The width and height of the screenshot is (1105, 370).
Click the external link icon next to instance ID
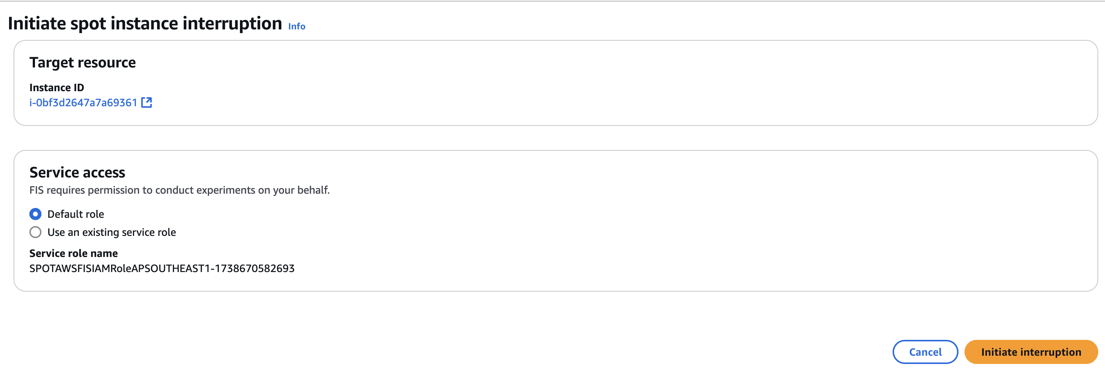147,102
